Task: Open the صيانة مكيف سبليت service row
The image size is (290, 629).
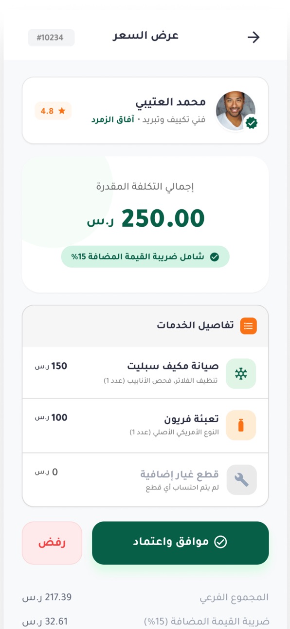Action: pos(145,373)
